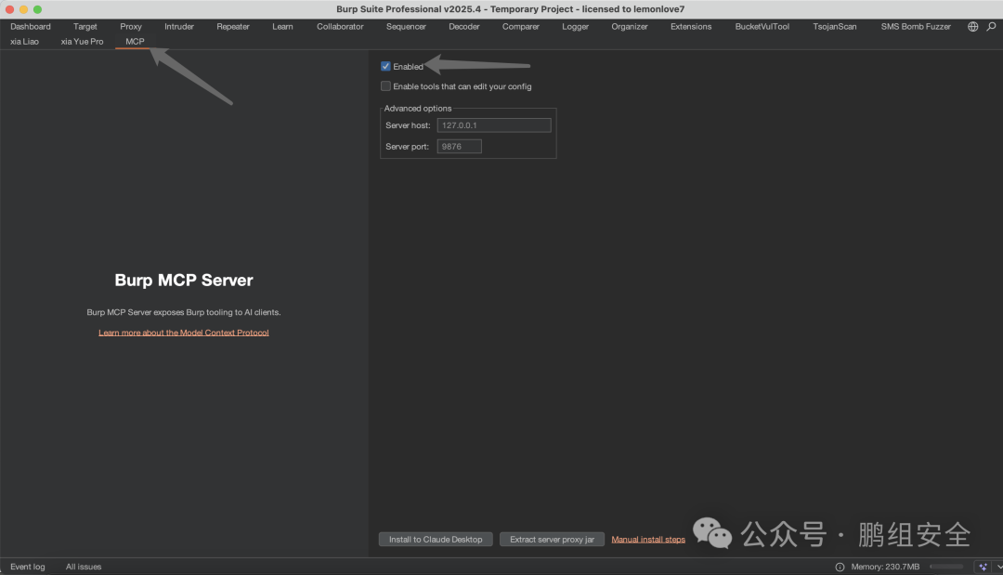Open the All issues panel
Viewport: 1003px width, 575px height.
click(x=84, y=567)
